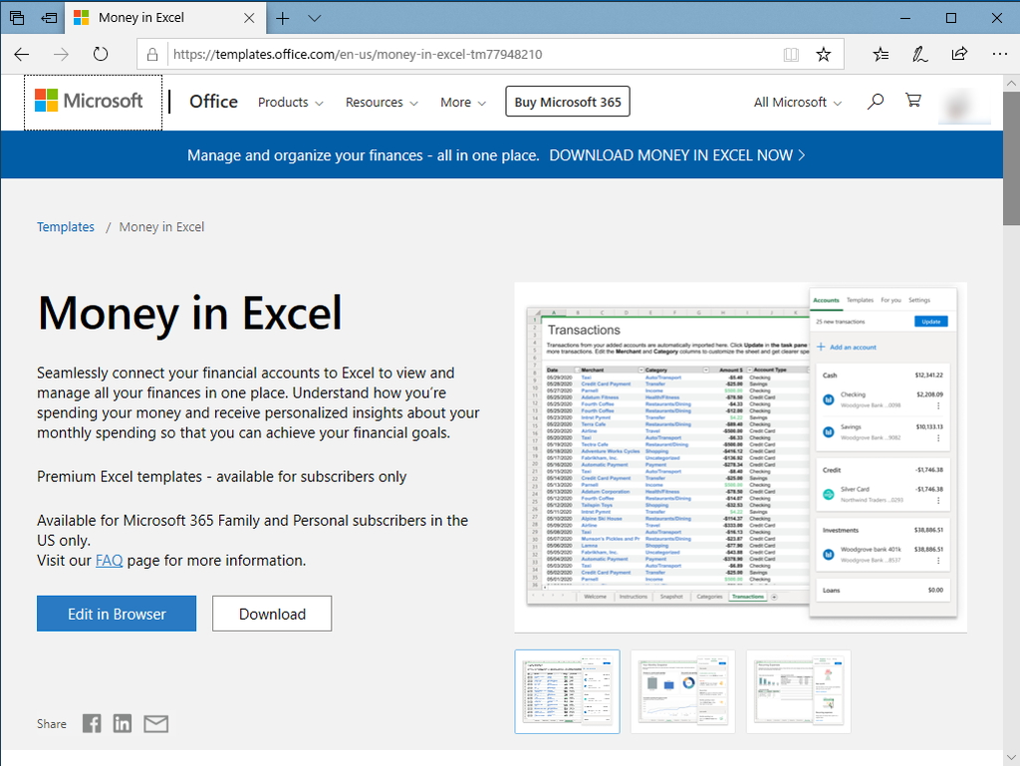Open the FAQ page link
The width and height of the screenshot is (1020, 766).
(110, 560)
